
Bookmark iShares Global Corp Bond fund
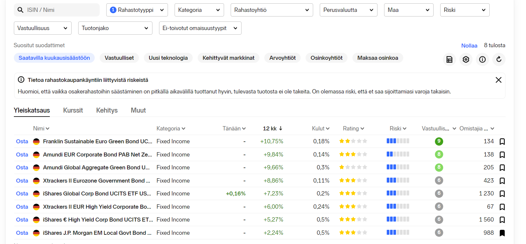[502, 194]
